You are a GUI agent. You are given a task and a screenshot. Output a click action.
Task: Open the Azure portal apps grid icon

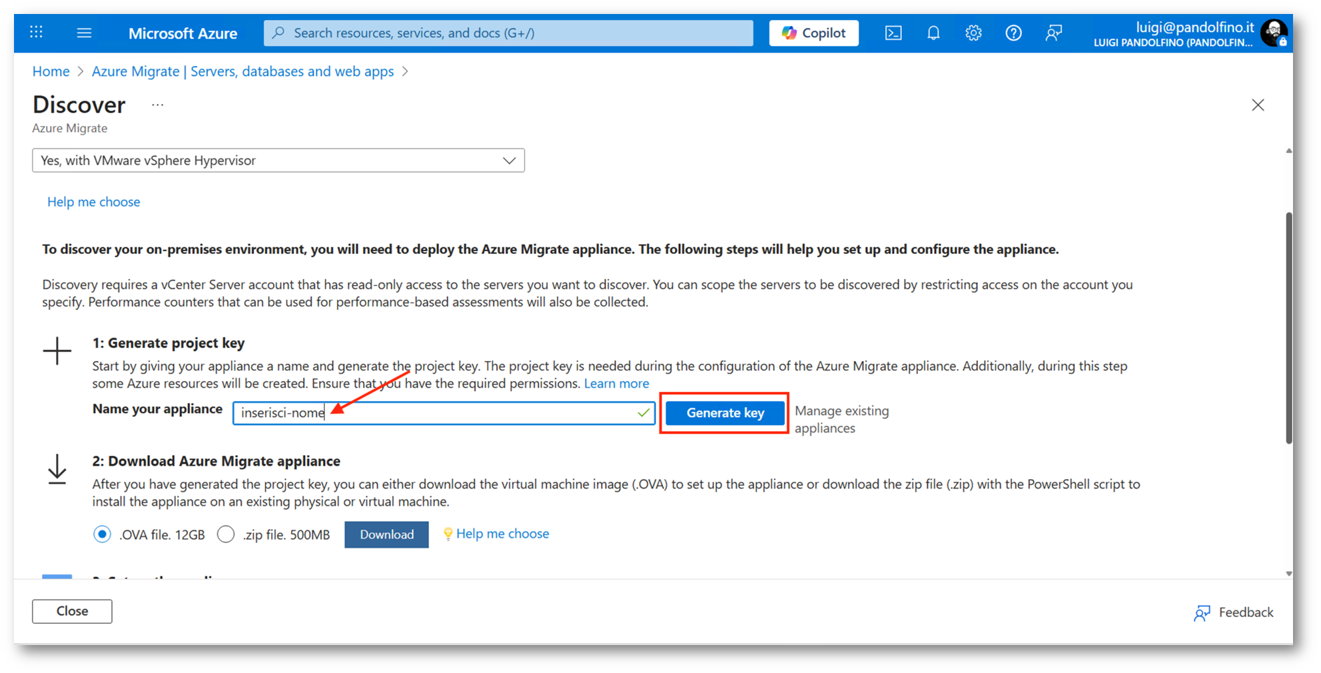37,32
